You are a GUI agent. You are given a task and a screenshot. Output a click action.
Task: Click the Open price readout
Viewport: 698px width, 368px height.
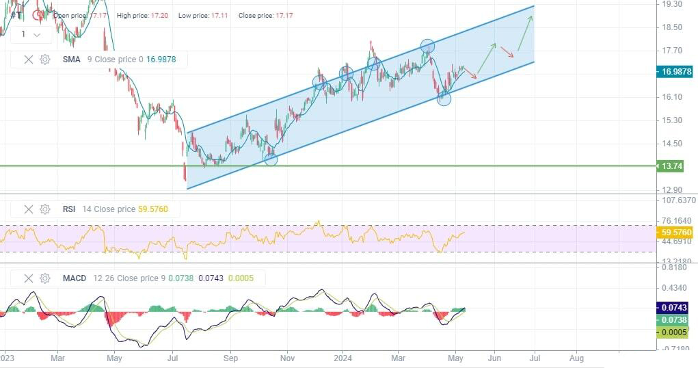(80, 16)
